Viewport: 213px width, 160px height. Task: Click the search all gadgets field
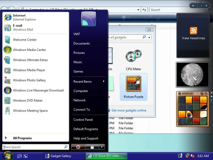(x=124, y=37)
